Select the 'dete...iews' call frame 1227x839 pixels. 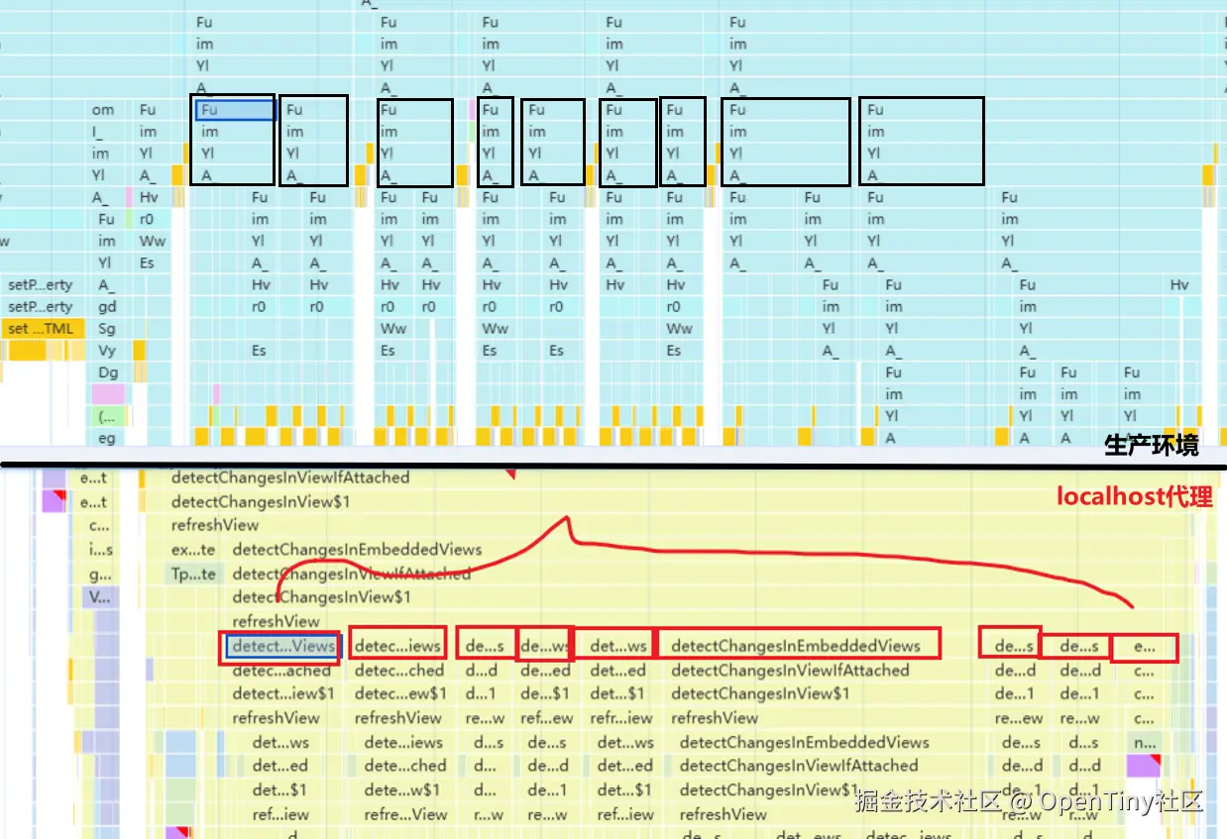(403, 742)
